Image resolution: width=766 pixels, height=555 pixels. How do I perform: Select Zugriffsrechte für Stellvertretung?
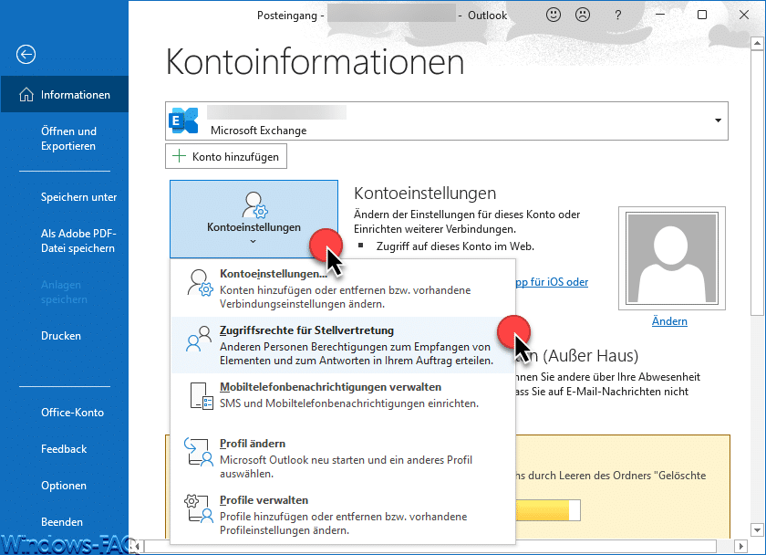(343, 345)
